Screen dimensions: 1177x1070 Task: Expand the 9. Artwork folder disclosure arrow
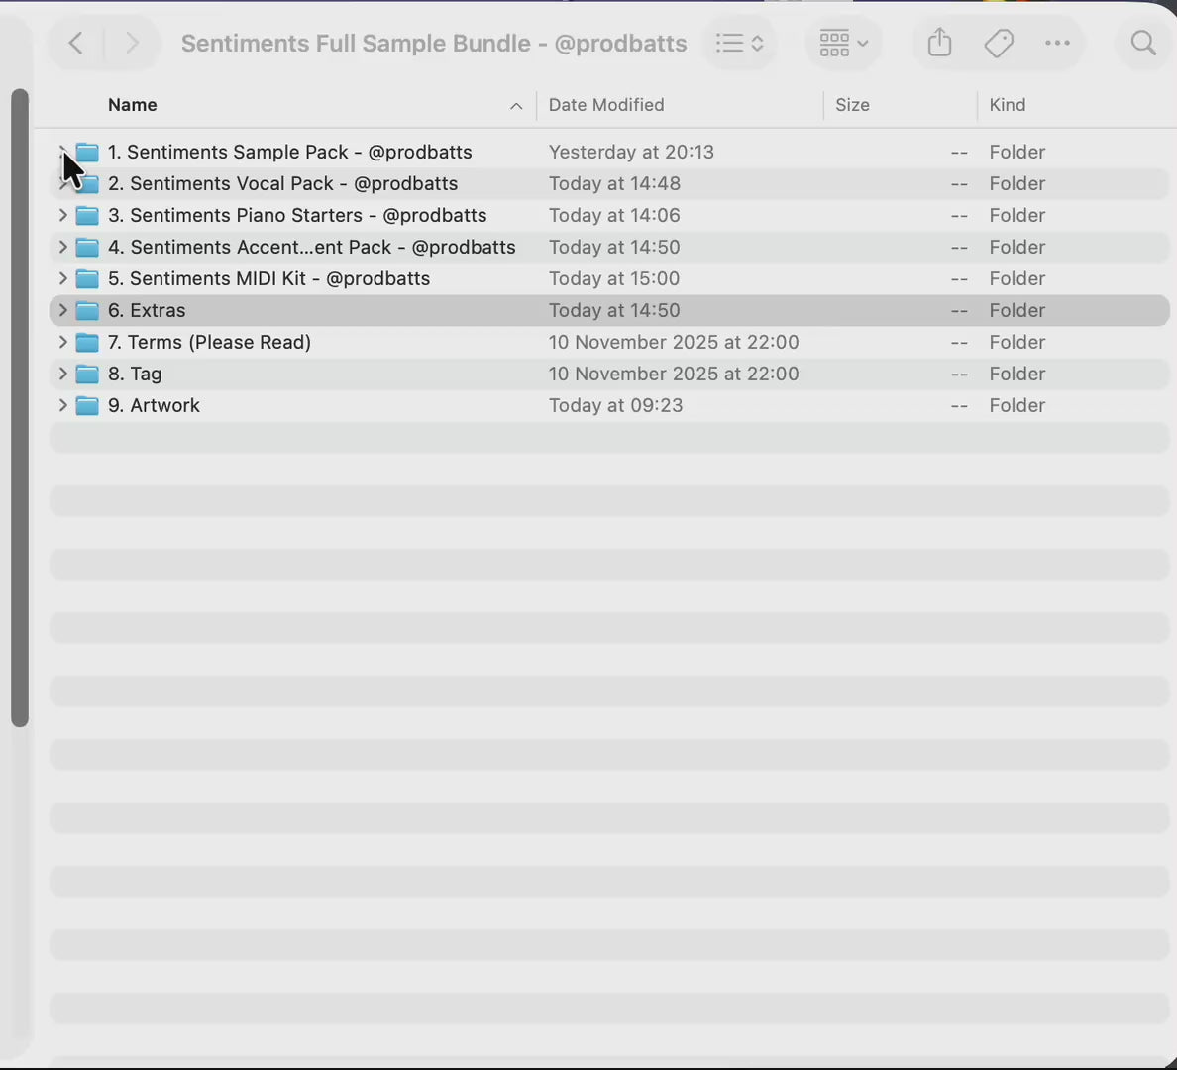tap(62, 405)
